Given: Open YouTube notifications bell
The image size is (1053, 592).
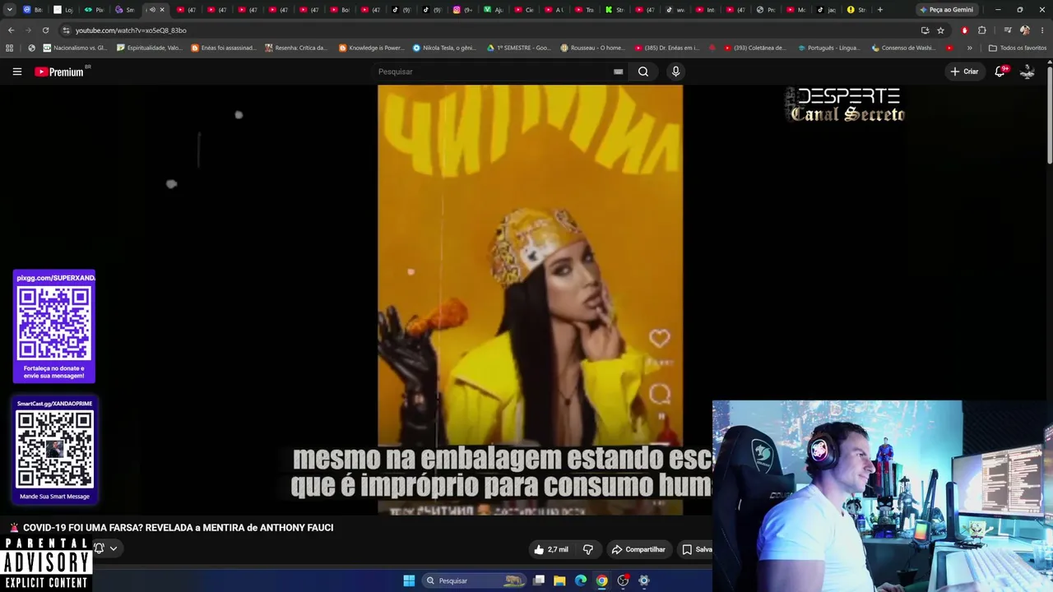Looking at the screenshot, I should click(1000, 72).
